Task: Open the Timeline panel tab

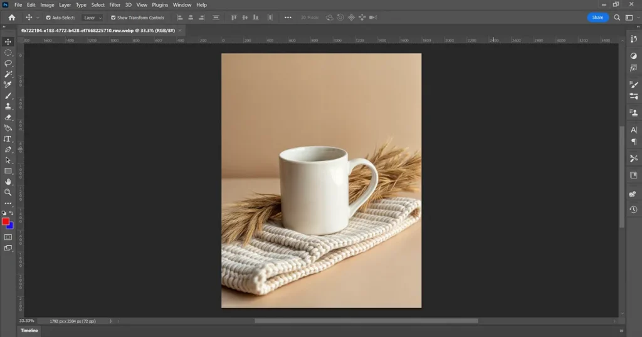Action: coord(29,331)
